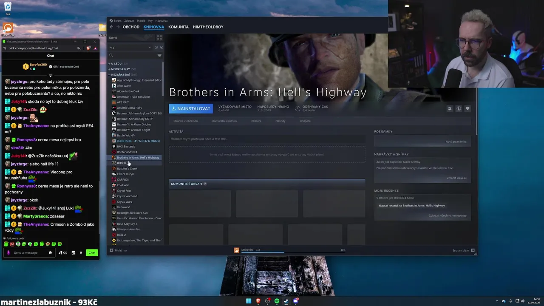This screenshot has height=306, width=544.
Task: Open Komunitní centrum link
Action: click(224, 121)
